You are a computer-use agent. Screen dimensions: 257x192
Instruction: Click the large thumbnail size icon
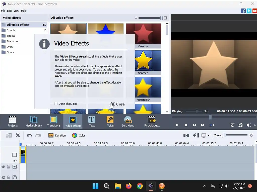tap(165, 18)
